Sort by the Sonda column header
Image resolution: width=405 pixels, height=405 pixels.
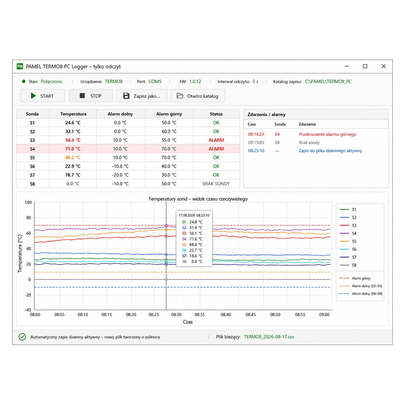(x=32, y=114)
